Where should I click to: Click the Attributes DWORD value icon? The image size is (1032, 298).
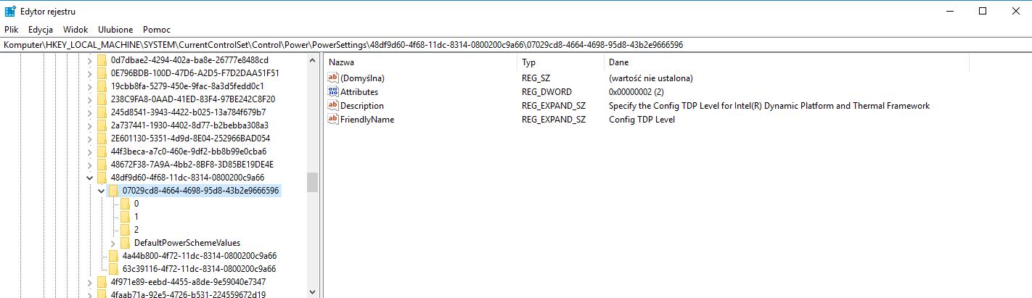tap(334, 92)
